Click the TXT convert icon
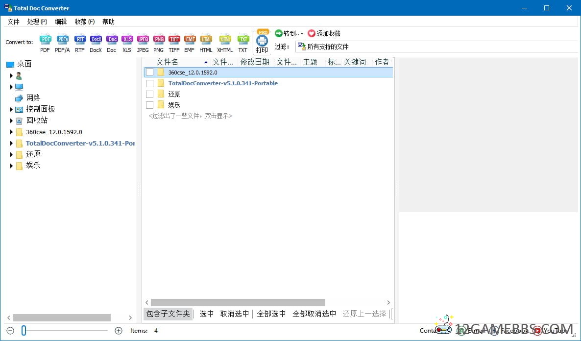Screen dimensions: 581x341 [243, 40]
